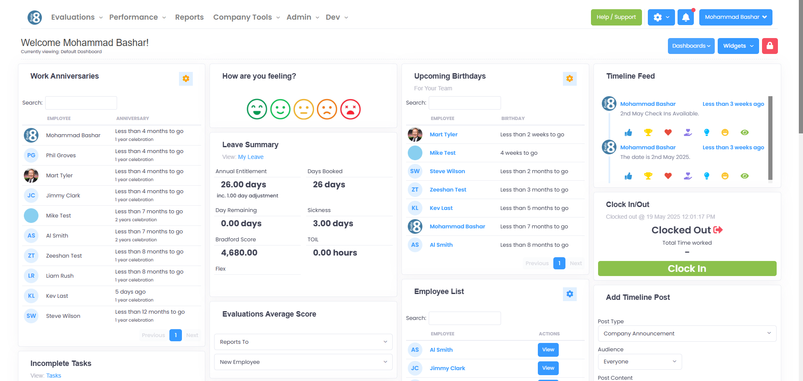Click Next in Upcoming Birthdays pagination
Image resolution: width=803 pixels, height=381 pixels.
[x=576, y=263]
